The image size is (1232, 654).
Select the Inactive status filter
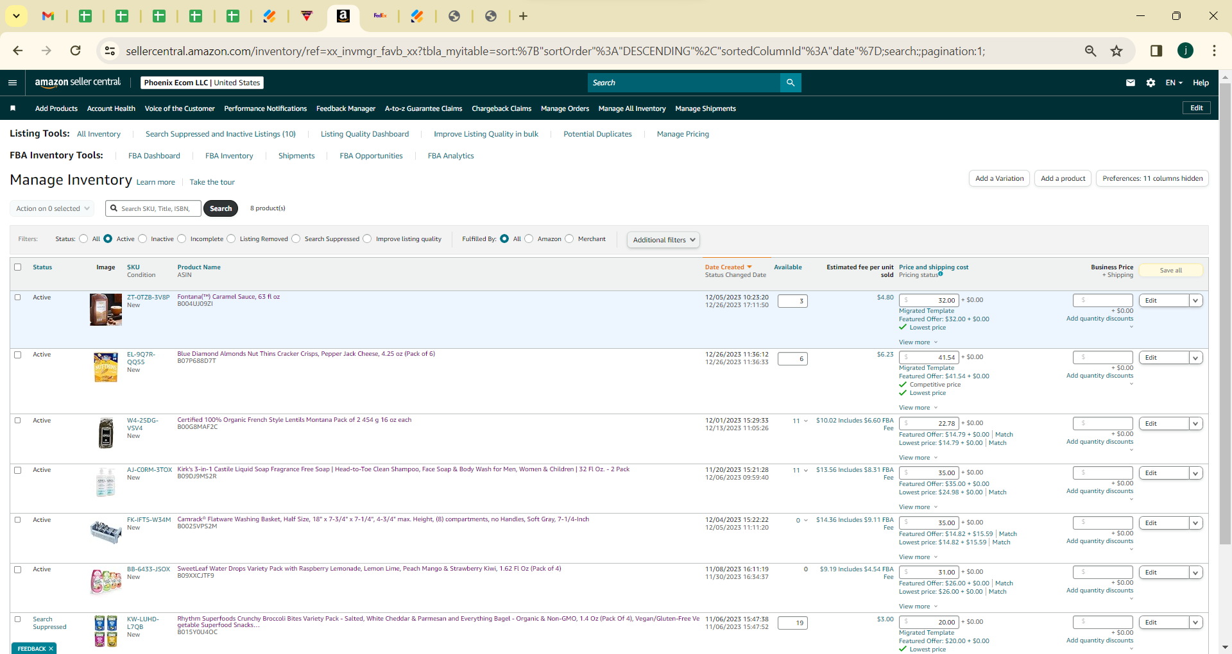click(x=142, y=239)
